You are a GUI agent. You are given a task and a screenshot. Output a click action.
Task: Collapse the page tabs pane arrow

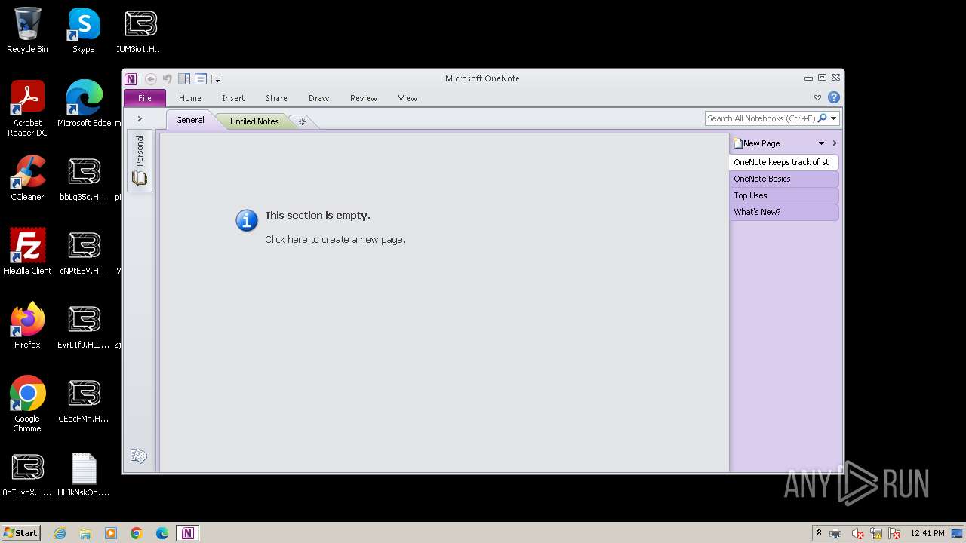click(835, 143)
